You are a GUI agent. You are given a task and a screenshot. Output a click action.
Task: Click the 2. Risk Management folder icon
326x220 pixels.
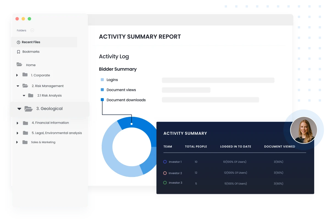pos(25,86)
